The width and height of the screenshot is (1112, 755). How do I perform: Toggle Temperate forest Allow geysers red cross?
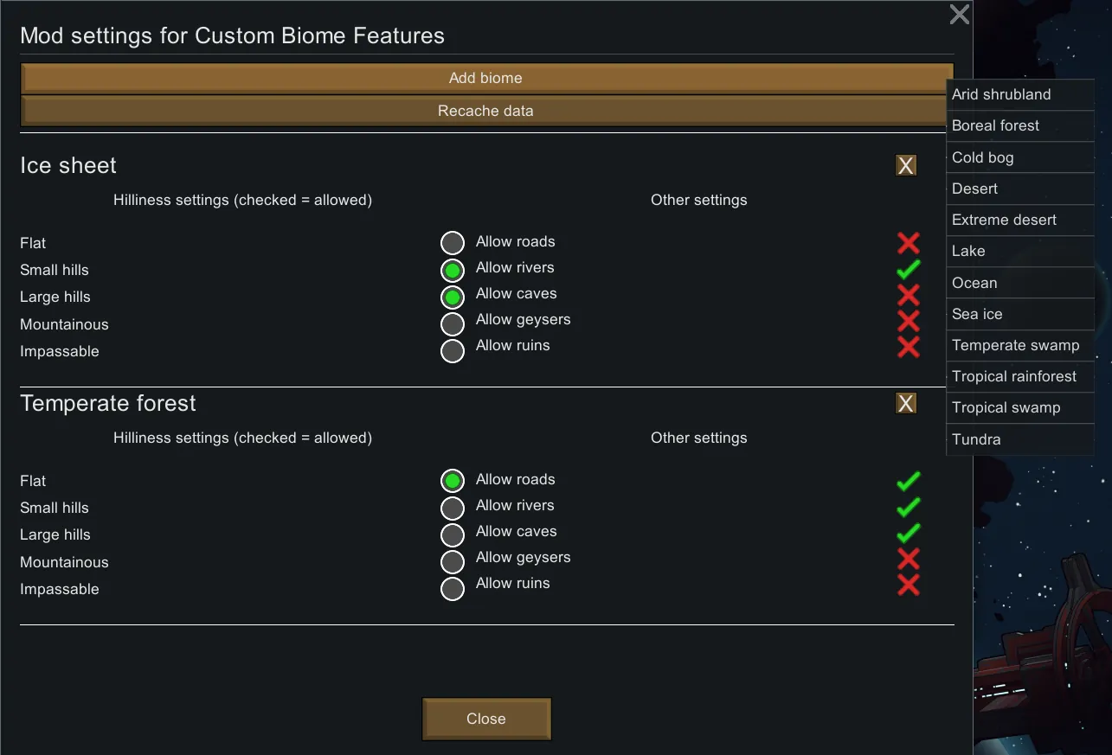point(908,559)
